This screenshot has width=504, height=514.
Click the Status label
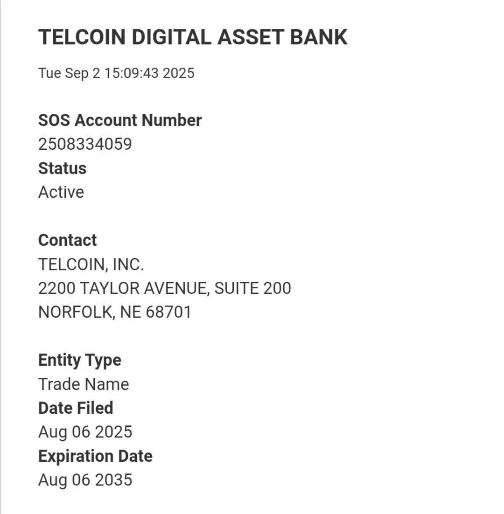63,168
